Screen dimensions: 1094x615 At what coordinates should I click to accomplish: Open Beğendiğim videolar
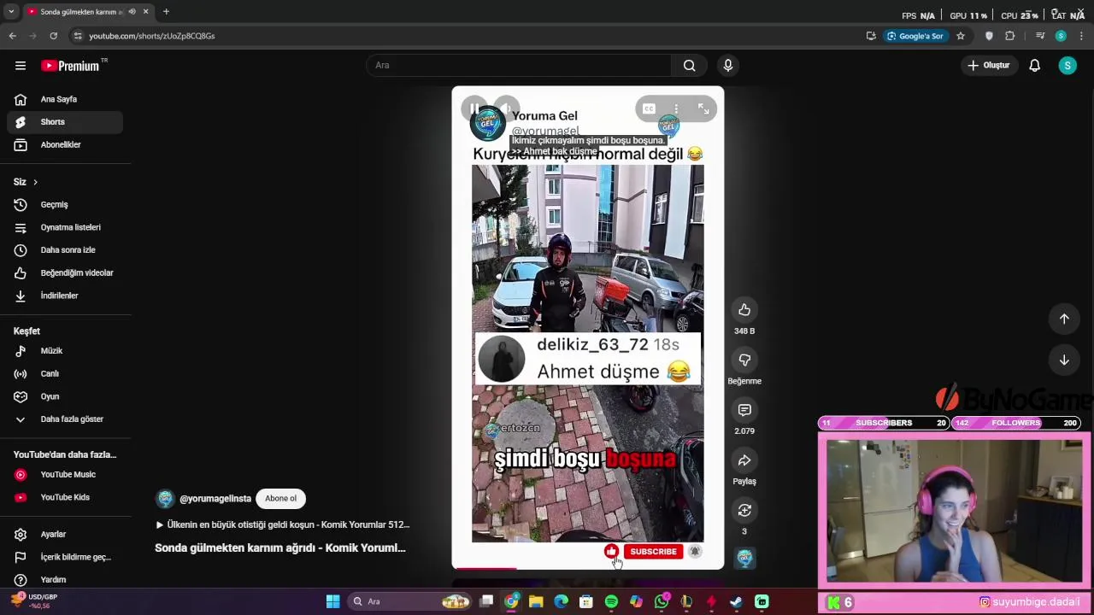pyautogui.click(x=64, y=272)
